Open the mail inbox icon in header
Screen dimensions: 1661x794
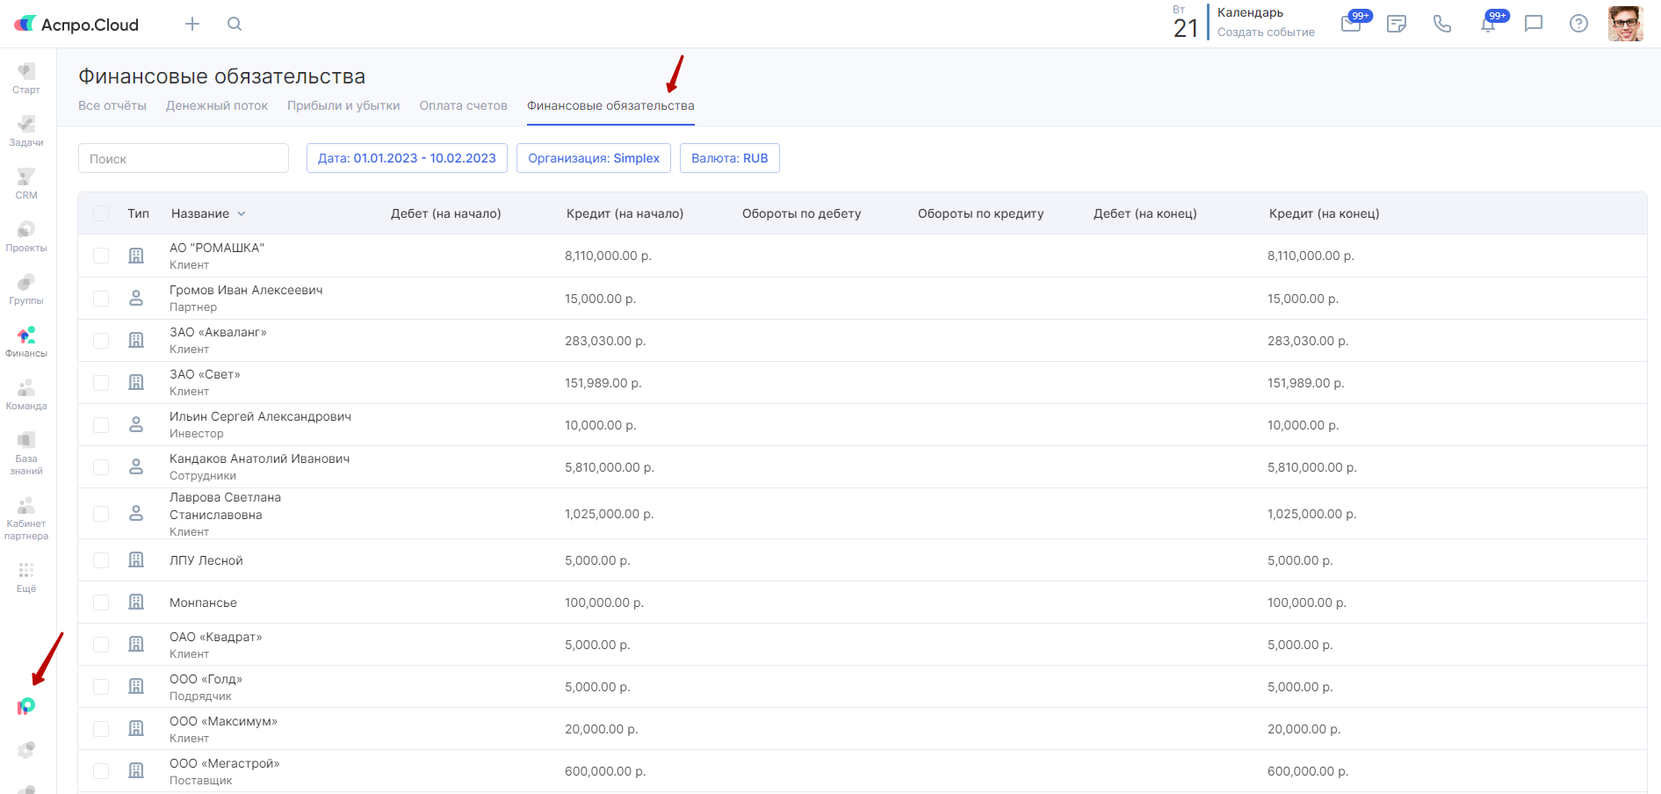click(x=1351, y=24)
